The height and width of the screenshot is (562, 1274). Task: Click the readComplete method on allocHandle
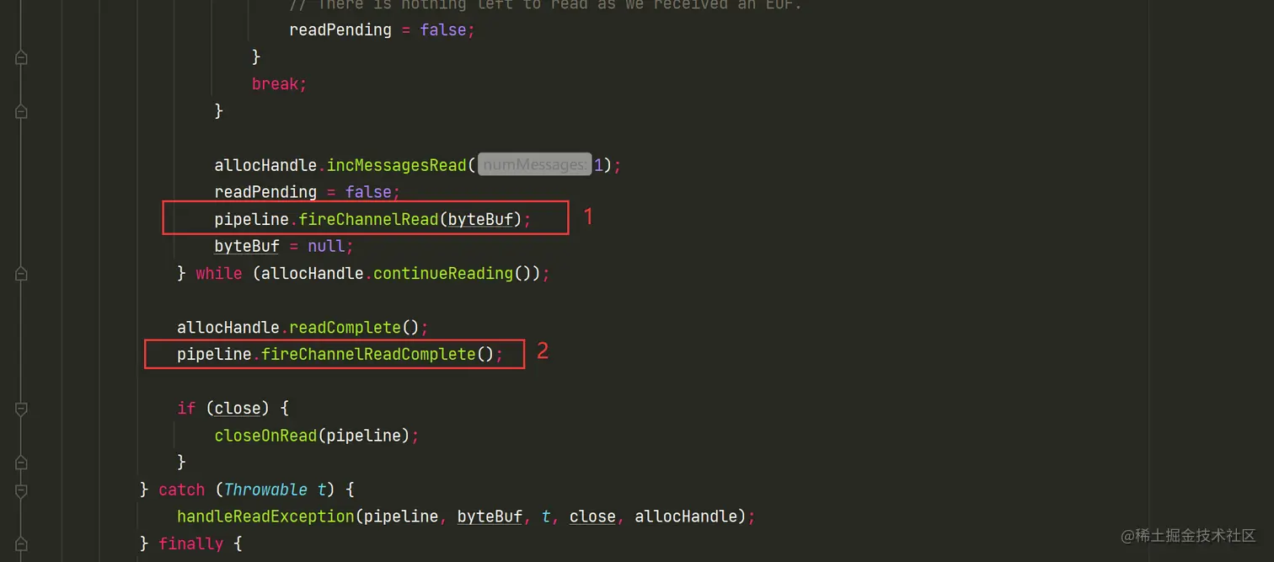pyautogui.click(x=345, y=327)
